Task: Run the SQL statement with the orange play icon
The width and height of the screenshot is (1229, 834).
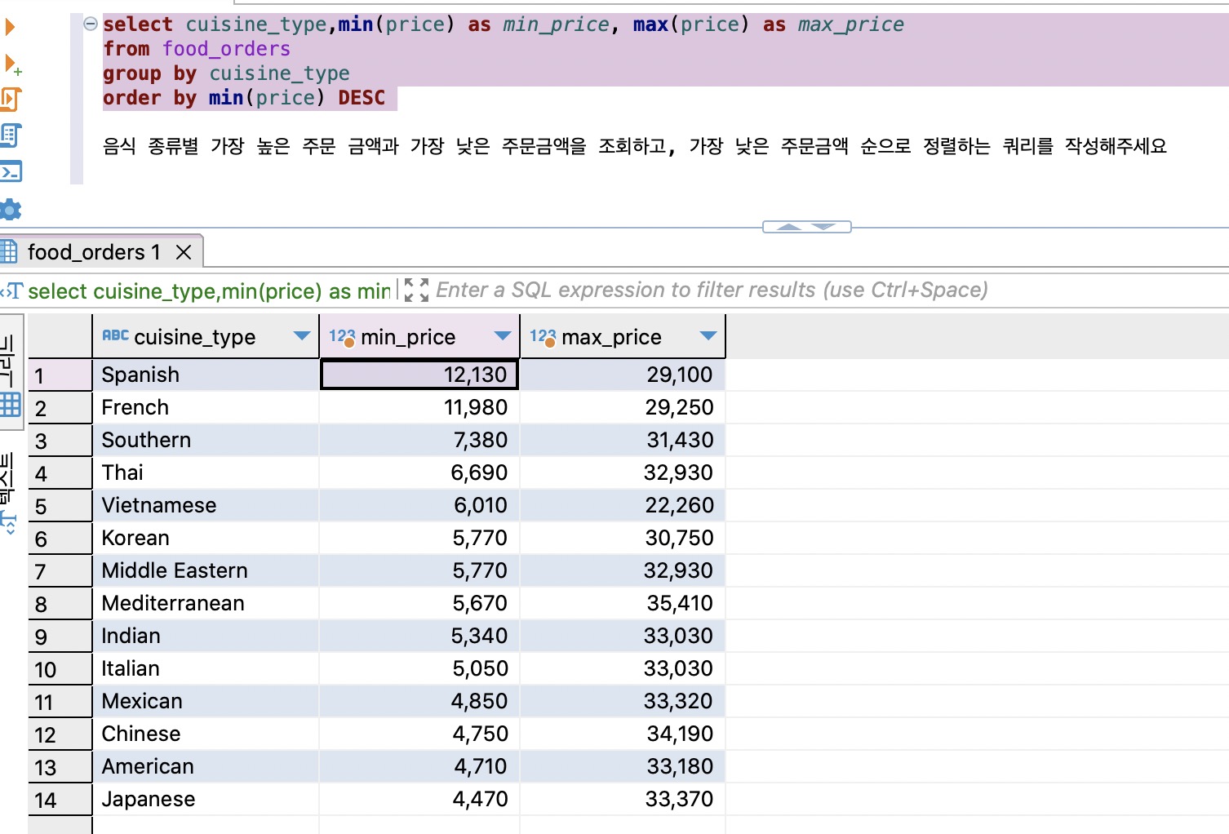Action: [x=9, y=27]
